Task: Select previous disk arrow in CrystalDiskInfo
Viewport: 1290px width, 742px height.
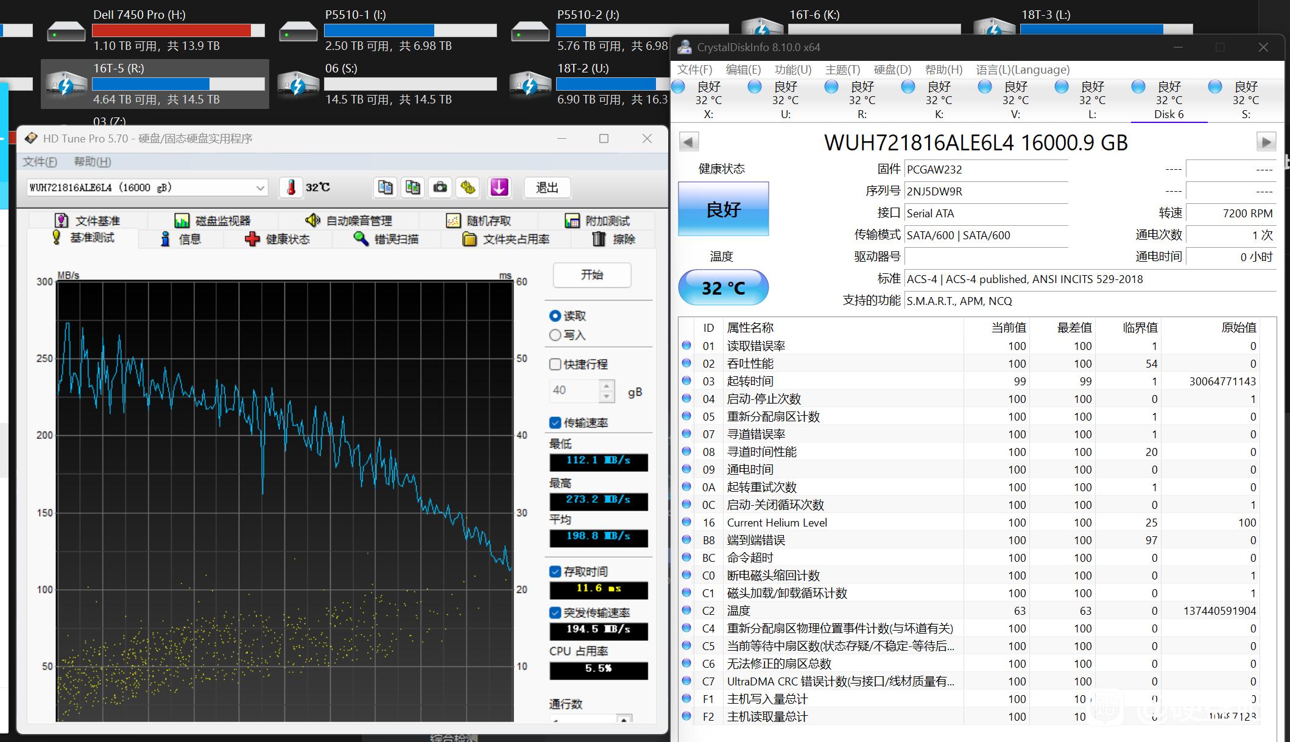Action: tap(689, 142)
